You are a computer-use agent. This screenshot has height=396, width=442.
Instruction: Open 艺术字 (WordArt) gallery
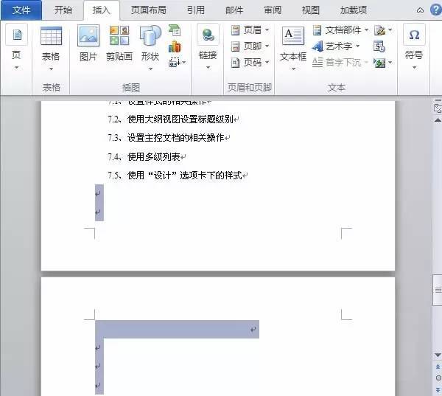337,46
